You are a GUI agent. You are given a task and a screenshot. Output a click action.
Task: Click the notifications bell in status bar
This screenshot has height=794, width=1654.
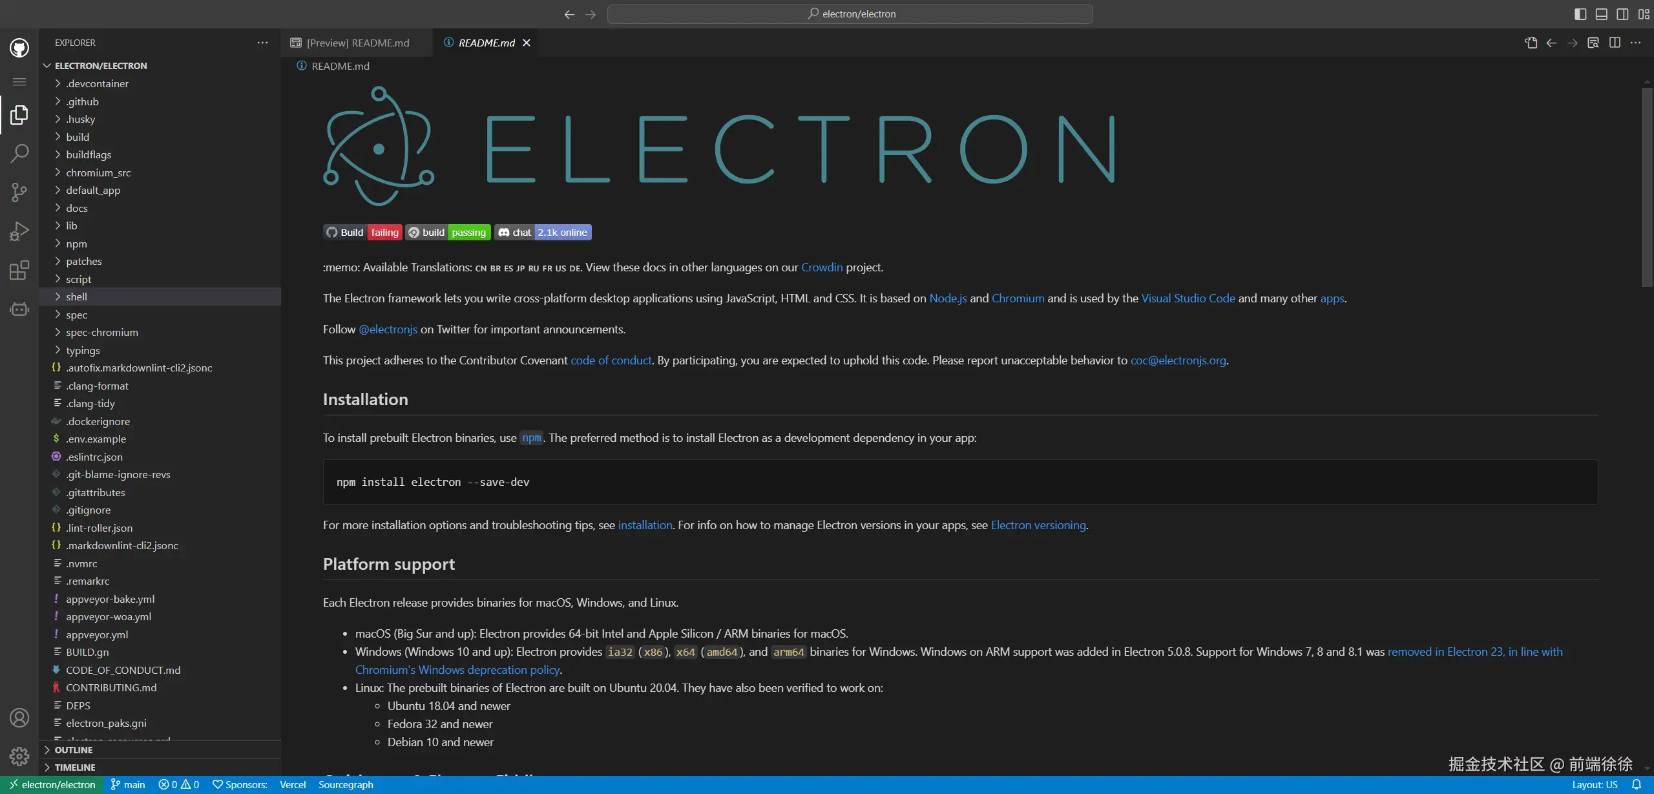tap(1637, 784)
